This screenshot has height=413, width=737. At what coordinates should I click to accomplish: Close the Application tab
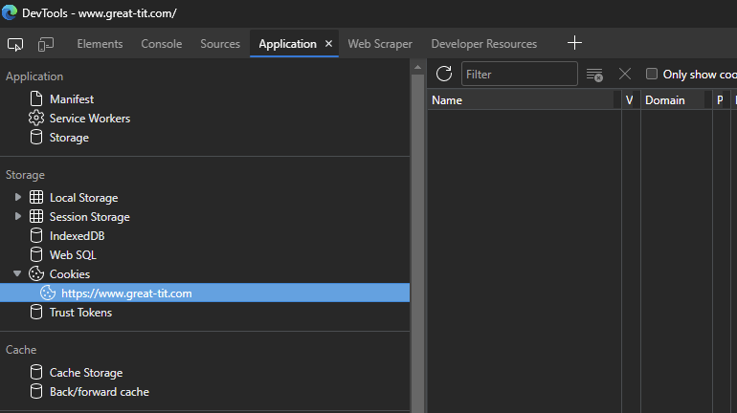(x=328, y=44)
